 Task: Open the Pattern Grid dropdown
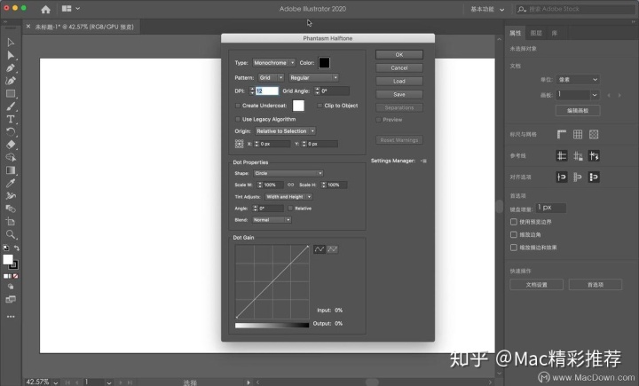271,77
